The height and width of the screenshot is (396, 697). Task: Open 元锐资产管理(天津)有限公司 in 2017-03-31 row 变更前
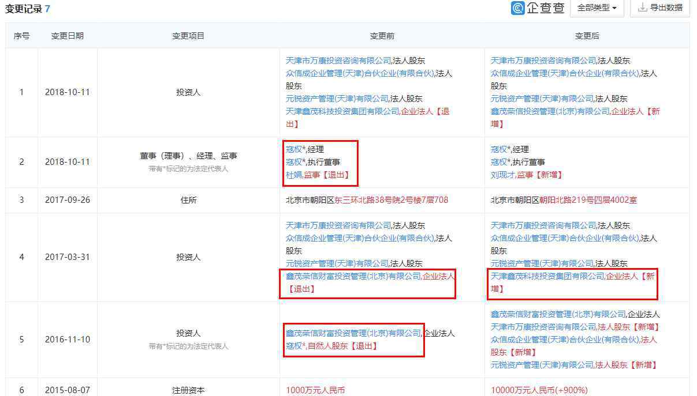(x=337, y=263)
